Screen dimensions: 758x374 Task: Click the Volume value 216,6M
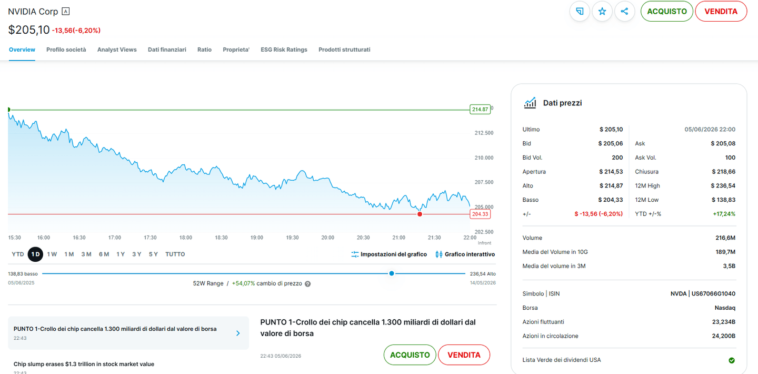tap(725, 238)
